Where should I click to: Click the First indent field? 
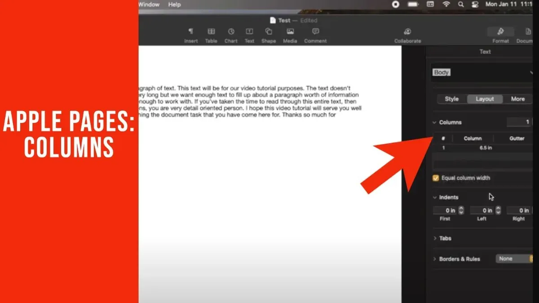pos(445,210)
